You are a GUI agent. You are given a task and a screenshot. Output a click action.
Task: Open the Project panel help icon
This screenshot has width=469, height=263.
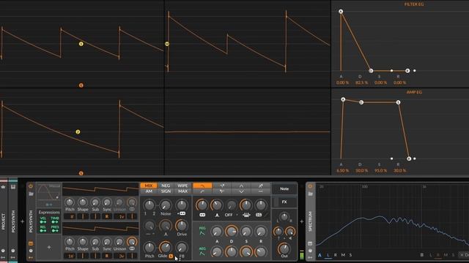[x=3, y=251]
